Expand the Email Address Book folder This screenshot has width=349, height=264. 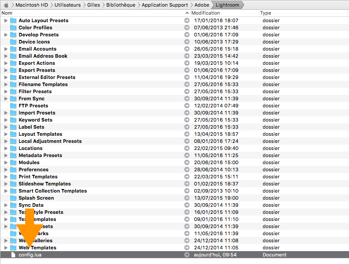(x=6, y=56)
